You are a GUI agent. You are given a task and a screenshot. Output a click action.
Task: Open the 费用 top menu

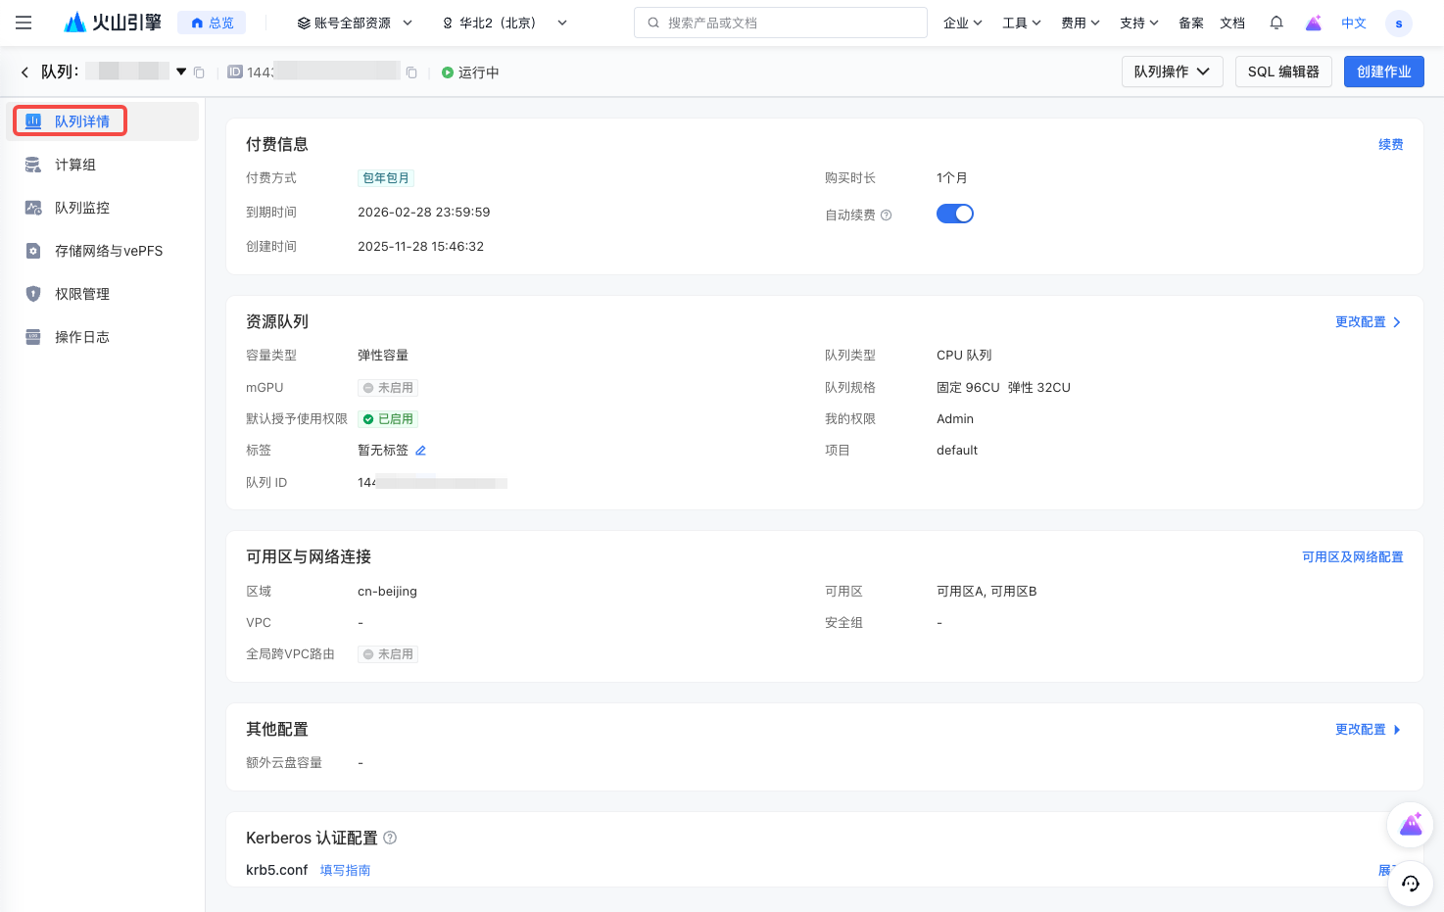click(1080, 23)
